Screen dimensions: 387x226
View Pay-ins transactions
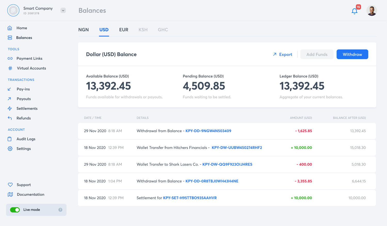click(23, 89)
